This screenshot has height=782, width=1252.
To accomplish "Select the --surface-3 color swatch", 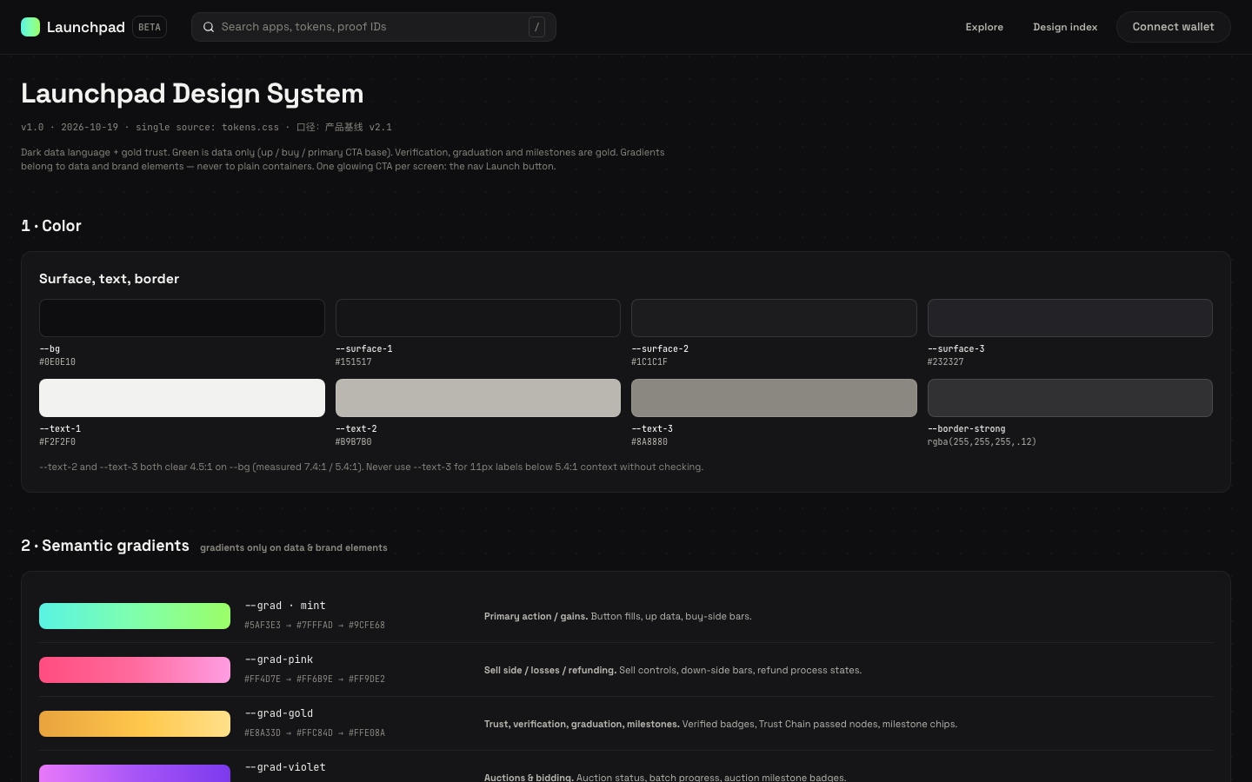I will click(1070, 318).
